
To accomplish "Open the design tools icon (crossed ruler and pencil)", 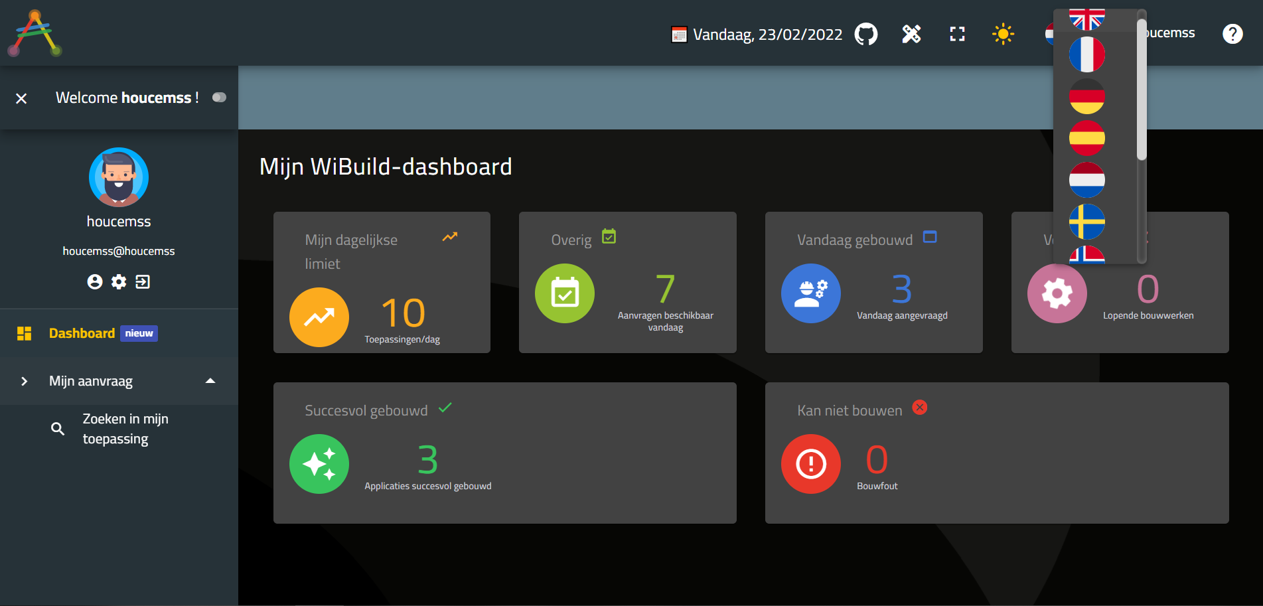I will tap(911, 34).
